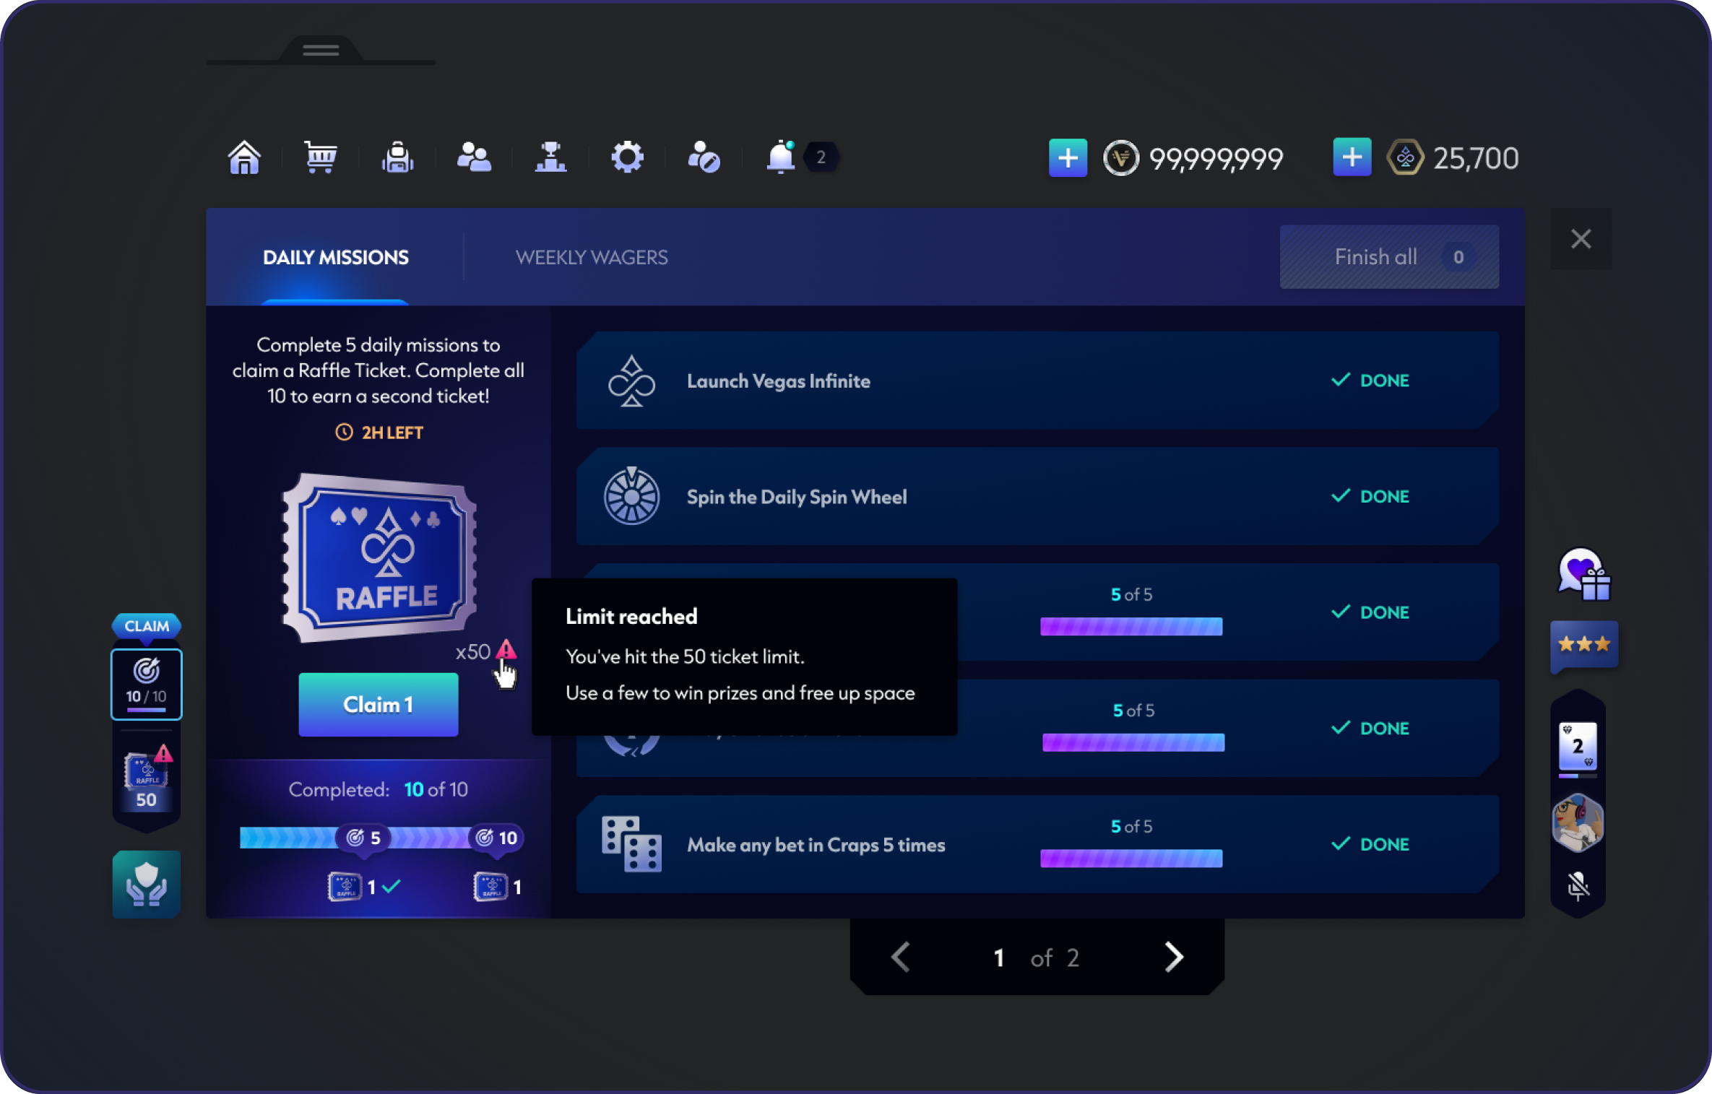Viewport: 1712px width, 1094px height.
Task: Select the Launch Vegas Infinite mission
Action: tap(1037, 381)
